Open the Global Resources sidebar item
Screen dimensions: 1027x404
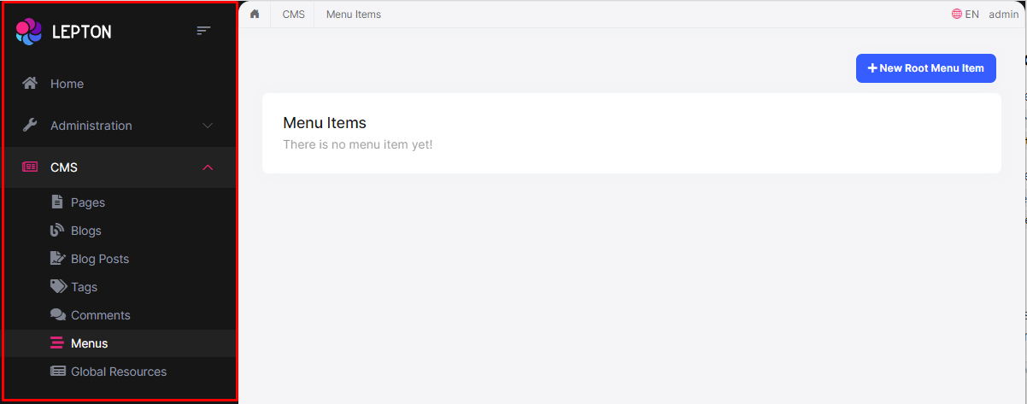(118, 372)
